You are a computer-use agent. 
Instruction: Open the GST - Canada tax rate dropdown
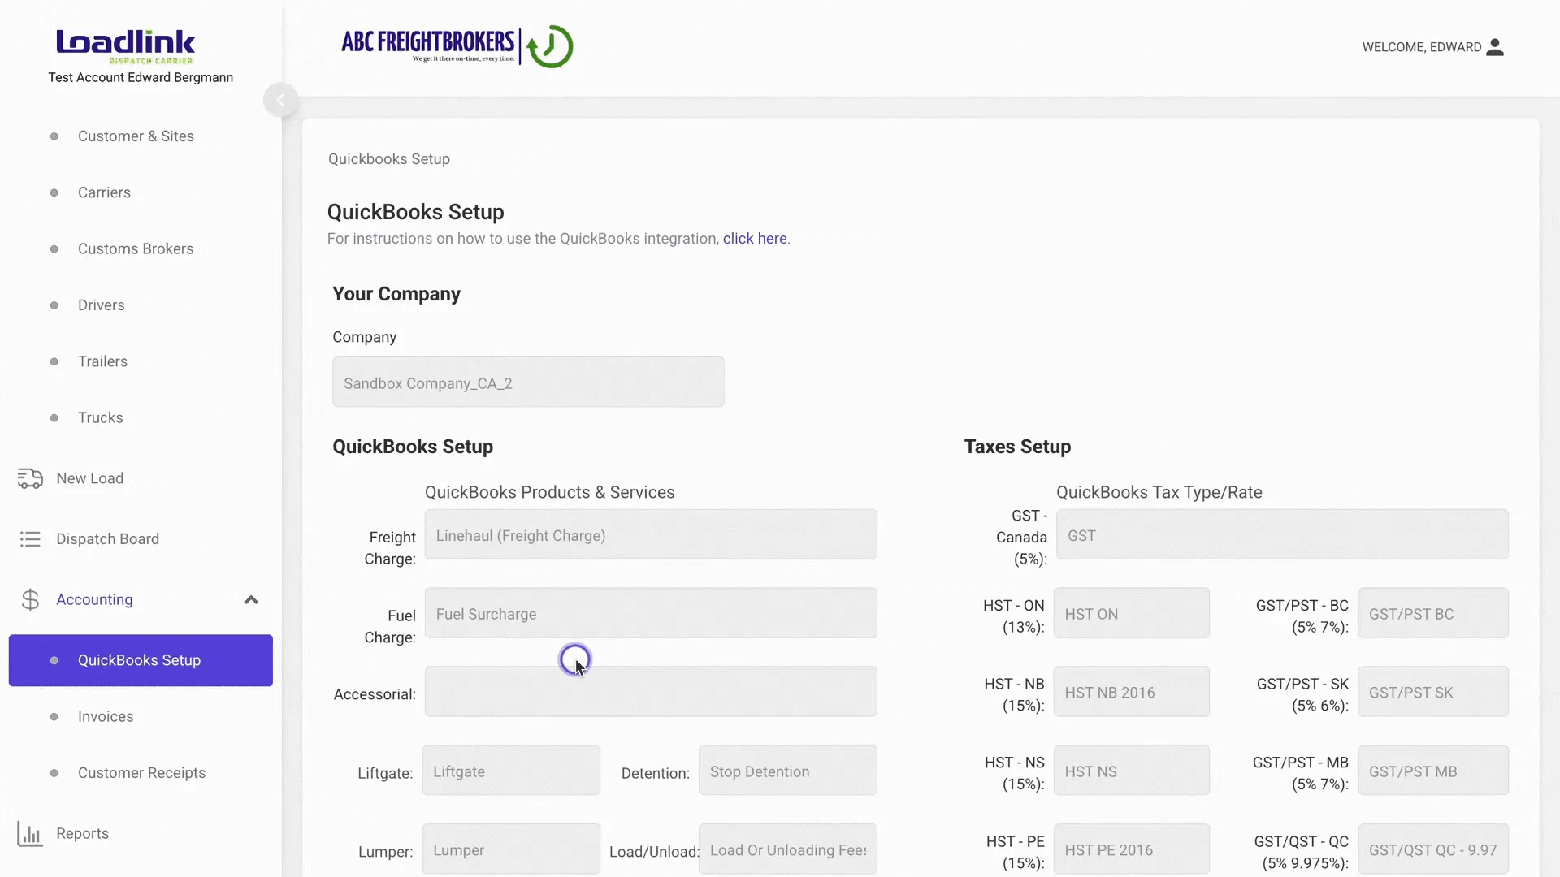coord(1281,535)
